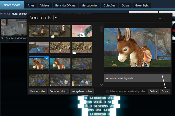Click the thumbnail list scrollbar handle
The width and height of the screenshot is (175, 116).
102,29
